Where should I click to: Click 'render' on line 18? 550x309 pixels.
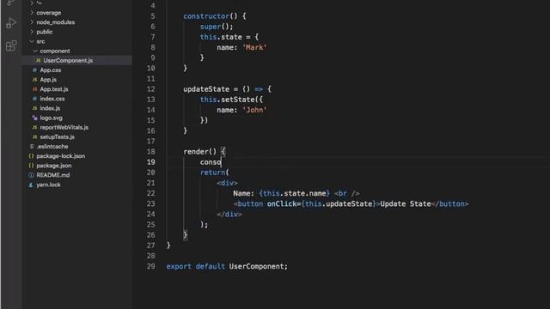coord(196,152)
